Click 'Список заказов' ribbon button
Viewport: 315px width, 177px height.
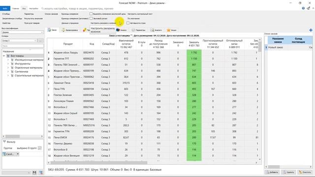51,14
